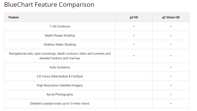
Task: Click the Navigational aids feature description
Action: 60,56
